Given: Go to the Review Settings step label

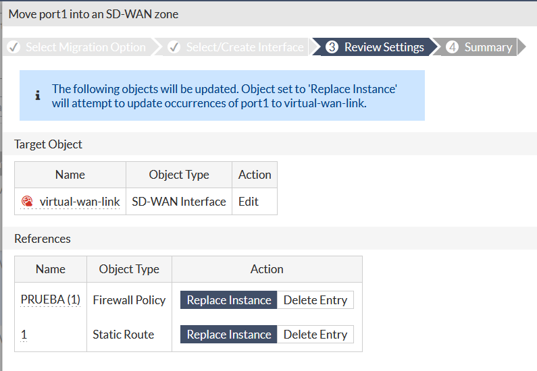Looking at the screenshot, I should [384, 47].
